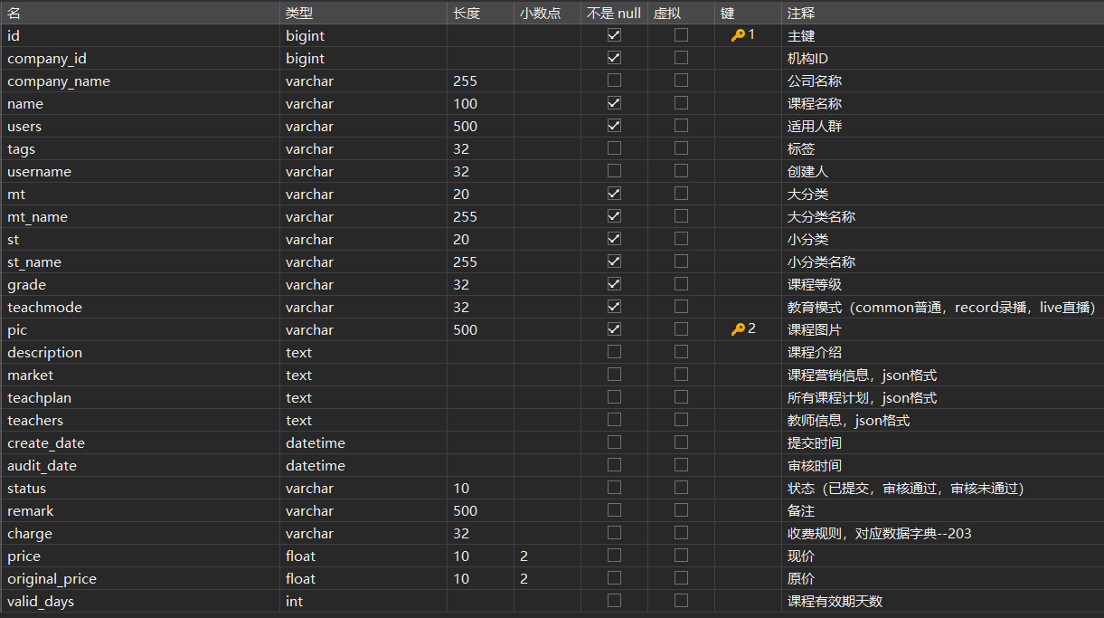Uncheck 'not null' for teachmode field
The width and height of the screenshot is (1104, 618).
tap(614, 307)
